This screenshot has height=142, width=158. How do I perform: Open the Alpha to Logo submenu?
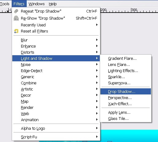(x=56, y=128)
